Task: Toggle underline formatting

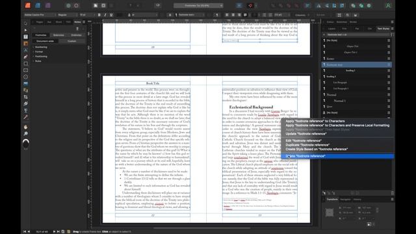Action: (111, 15)
